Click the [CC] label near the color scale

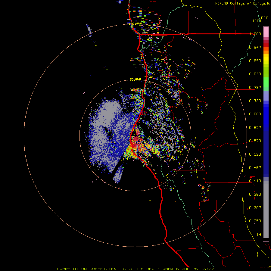tap(257, 21)
